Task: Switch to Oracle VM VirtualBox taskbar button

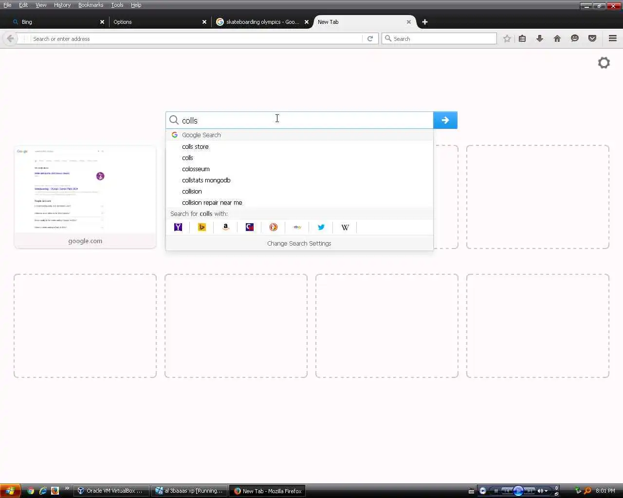Action: point(111,491)
